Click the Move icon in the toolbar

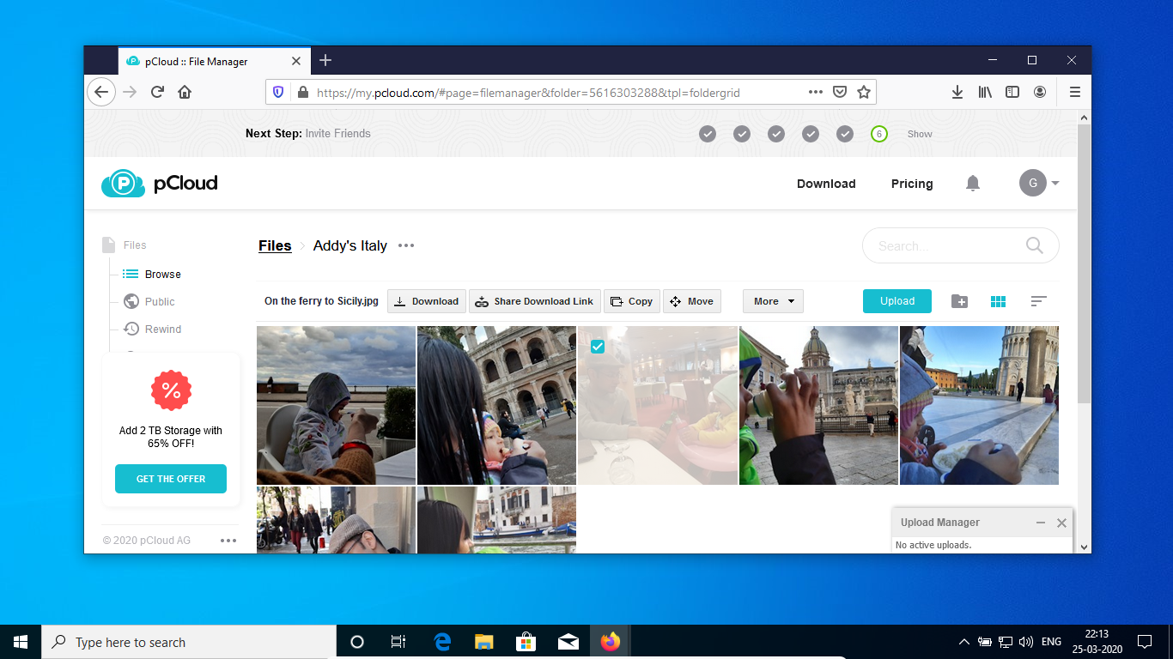(692, 301)
